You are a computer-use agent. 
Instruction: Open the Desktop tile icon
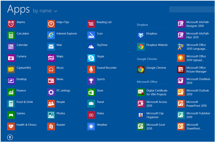11,81
